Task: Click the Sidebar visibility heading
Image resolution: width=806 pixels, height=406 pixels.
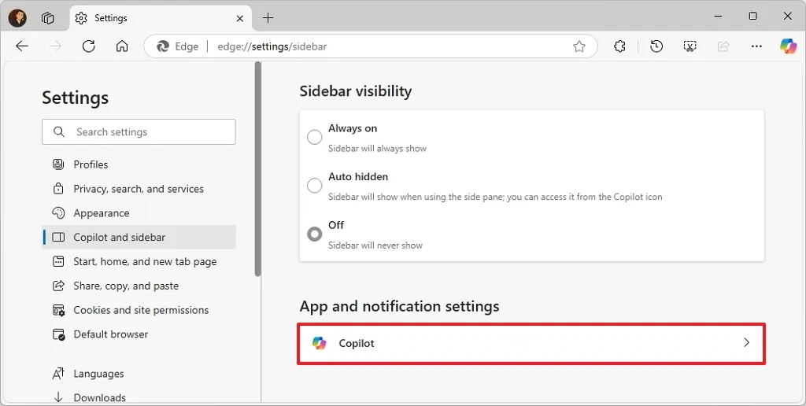Action: click(x=356, y=91)
